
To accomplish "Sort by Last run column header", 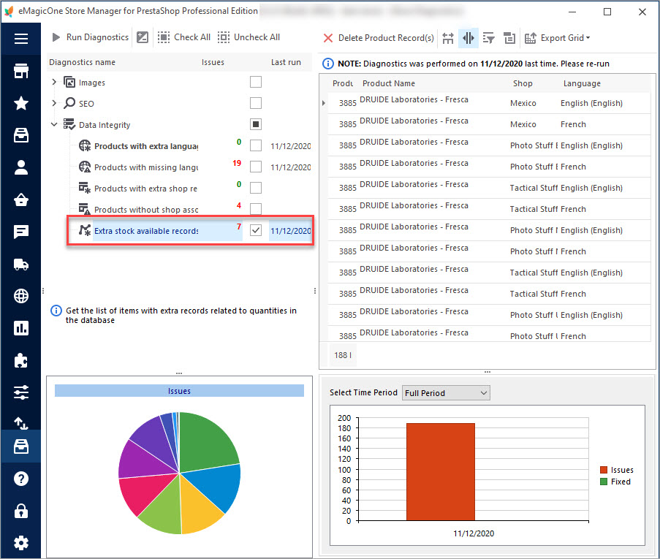I will (x=286, y=62).
